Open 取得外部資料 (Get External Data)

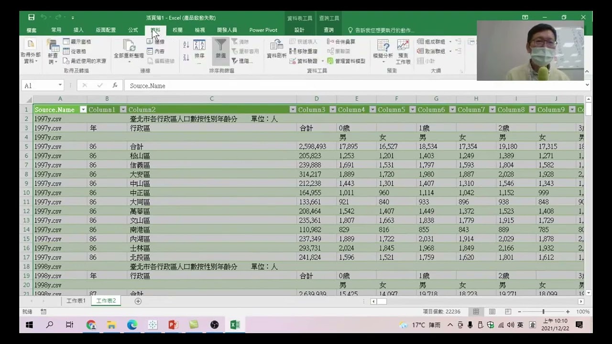31,52
